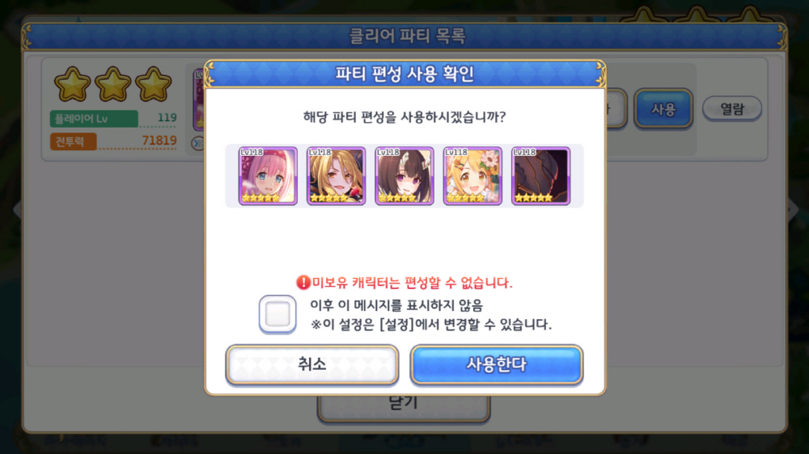Select the blonde character with red flower
This screenshot has width=809, height=454.
(336, 176)
